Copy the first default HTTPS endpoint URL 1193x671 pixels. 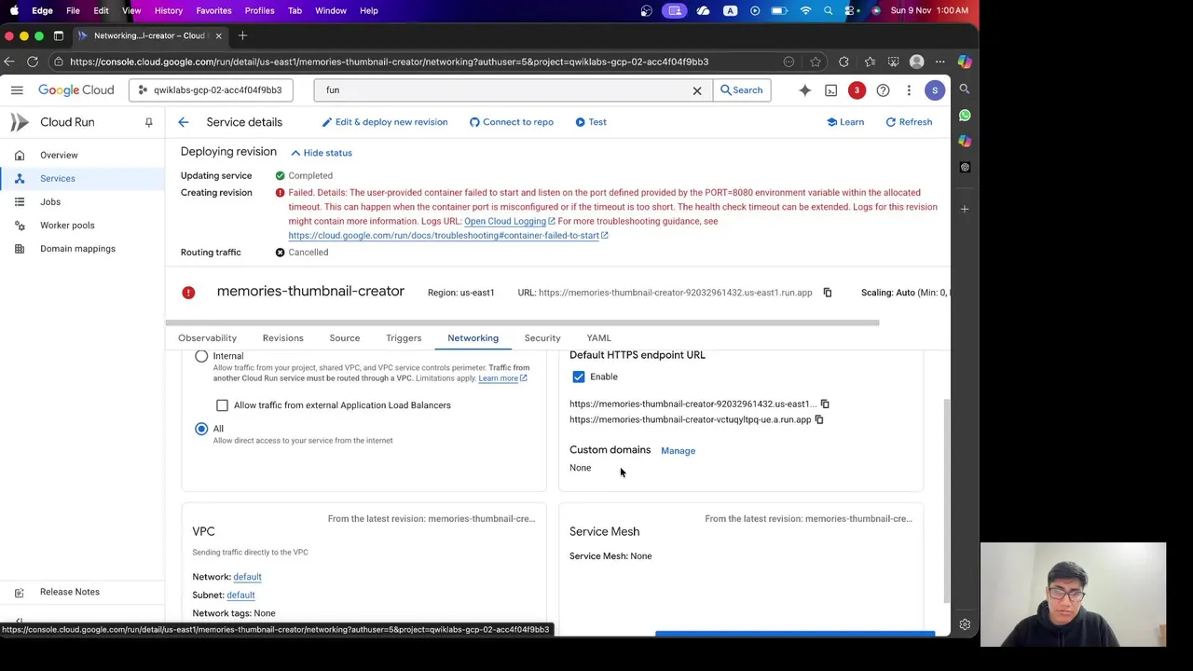(825, 404)
